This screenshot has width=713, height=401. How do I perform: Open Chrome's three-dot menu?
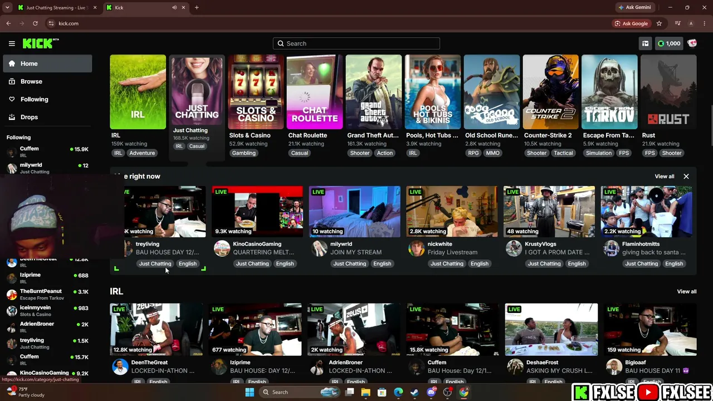[704, 23]
